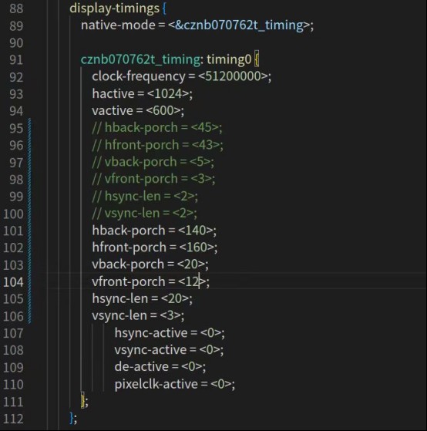Click the 'pixelclk-active' property name
Image resolution: width=427 pixels, height=431 pixels.
(x=156, y=384)
